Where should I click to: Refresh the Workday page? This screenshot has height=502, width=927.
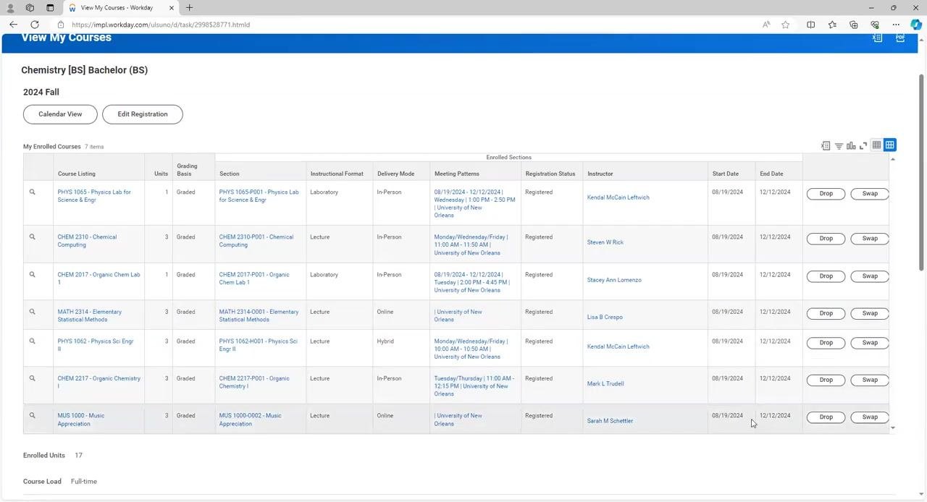pyautogui.click(x=34, y=25)
